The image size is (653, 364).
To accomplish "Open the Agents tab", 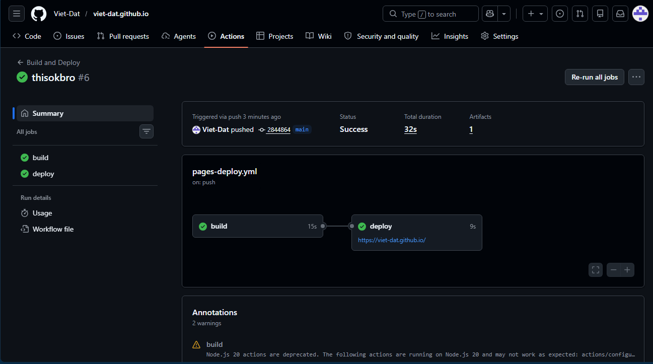I will (x=179, y=36).
